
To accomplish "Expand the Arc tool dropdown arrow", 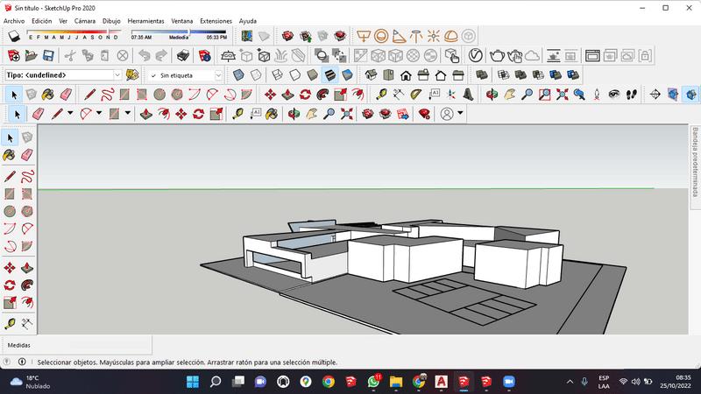I will 99,114.
